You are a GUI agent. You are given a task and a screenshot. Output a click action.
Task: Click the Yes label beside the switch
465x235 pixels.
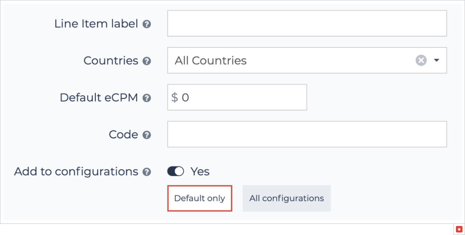pos(200,171)
